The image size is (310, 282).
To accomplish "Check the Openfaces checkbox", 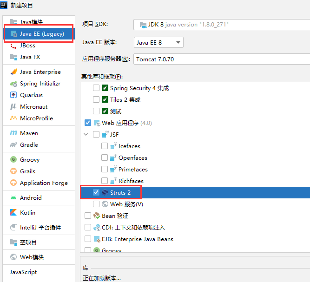I will [105, 157].
